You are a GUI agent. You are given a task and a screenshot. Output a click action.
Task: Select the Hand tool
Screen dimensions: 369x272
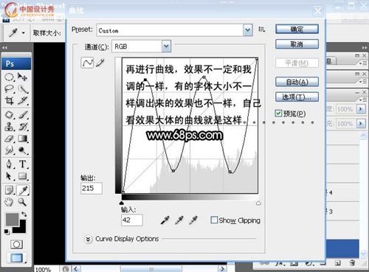(x=10, y=202)
